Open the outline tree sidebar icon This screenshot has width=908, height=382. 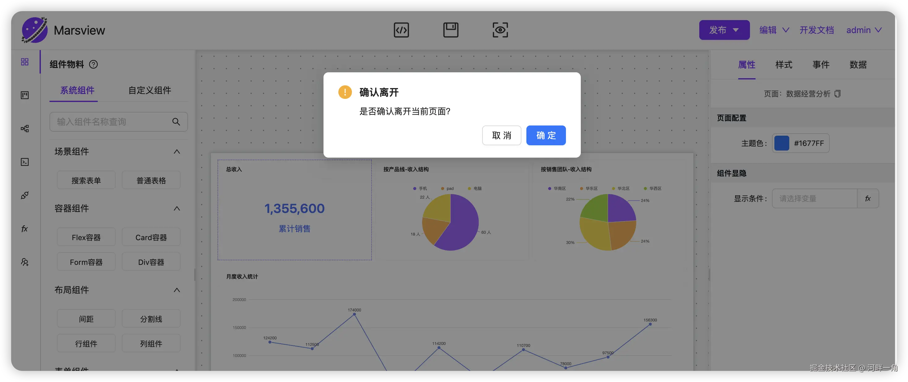click(x=25, y=129)
